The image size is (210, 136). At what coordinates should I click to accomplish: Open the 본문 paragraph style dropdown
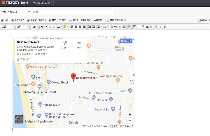8,27
